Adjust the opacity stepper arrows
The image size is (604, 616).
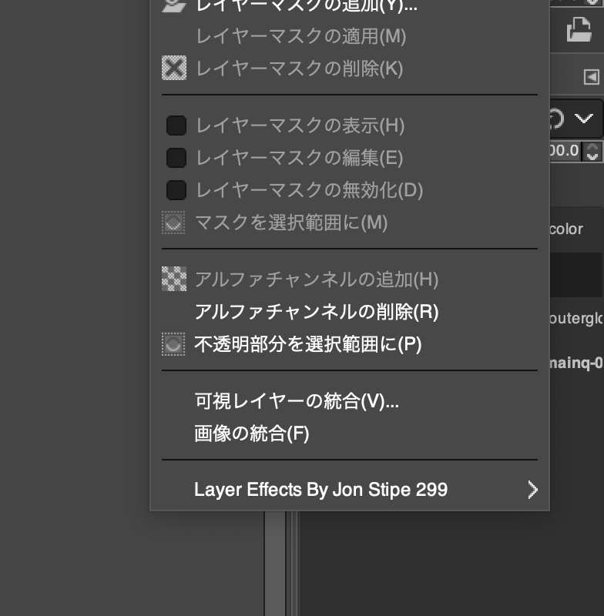pyautogui.click(x=592, y=151)
